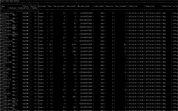Viewport: 178px width, 111px height.
Task: Click the Auto_increment value '823'
Action: [125, 45]
